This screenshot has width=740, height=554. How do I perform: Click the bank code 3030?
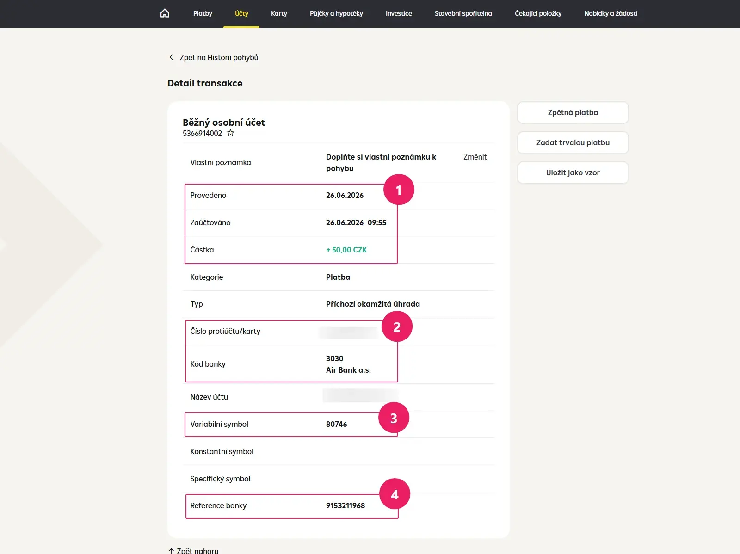point(334,358)
